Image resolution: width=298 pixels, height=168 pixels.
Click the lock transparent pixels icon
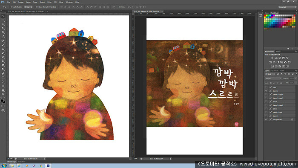[271, 83]
